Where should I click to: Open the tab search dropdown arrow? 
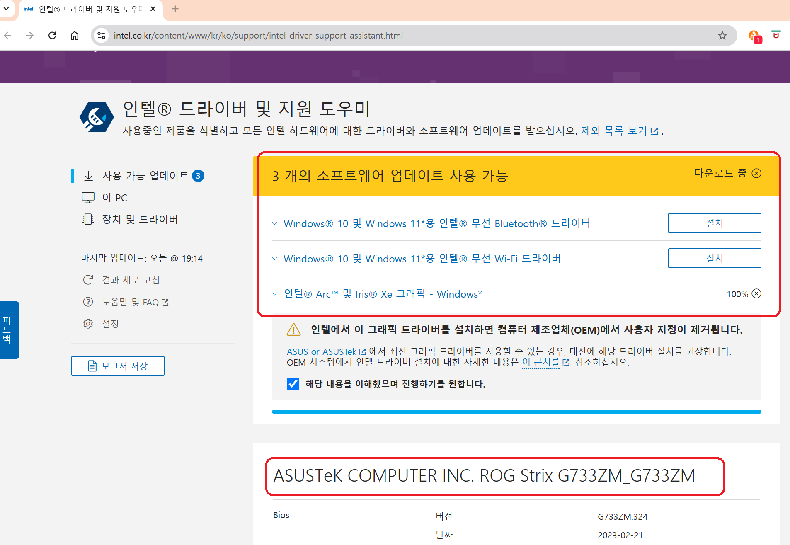(x=6, y=9)
